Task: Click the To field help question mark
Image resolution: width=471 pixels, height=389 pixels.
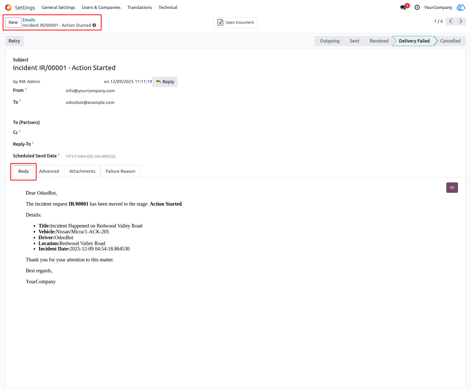Action: pyautogui.click(x=20, y=101)
